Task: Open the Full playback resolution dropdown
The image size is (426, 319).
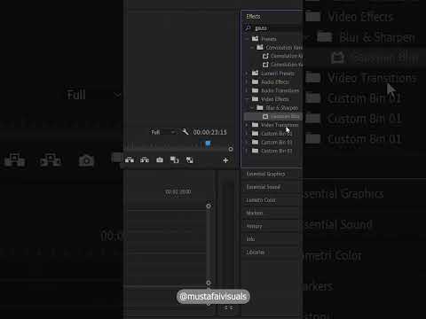Action: pyautogui.click(x=163, y=132)
